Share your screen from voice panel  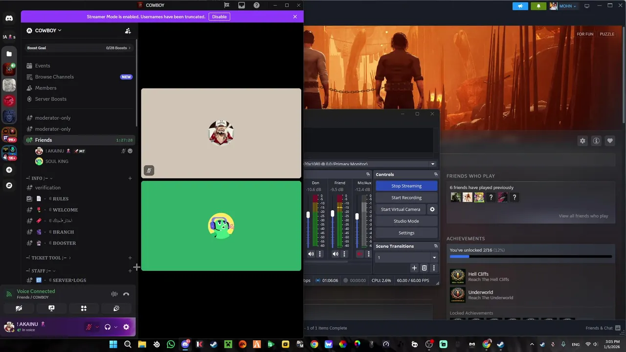(51, 308)
